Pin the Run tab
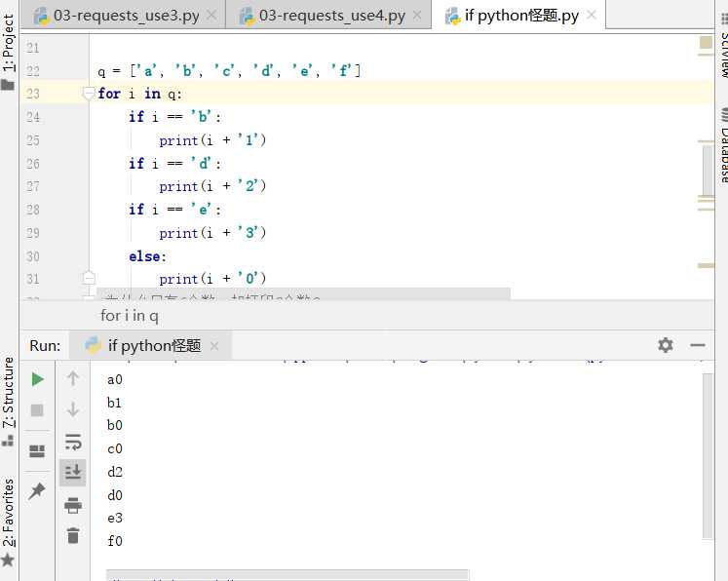This screenshot has width=728, height=581. click(37, 490)
